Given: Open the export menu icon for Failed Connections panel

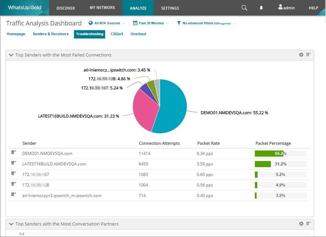Looking at the screenshot, I should (308, 54).
